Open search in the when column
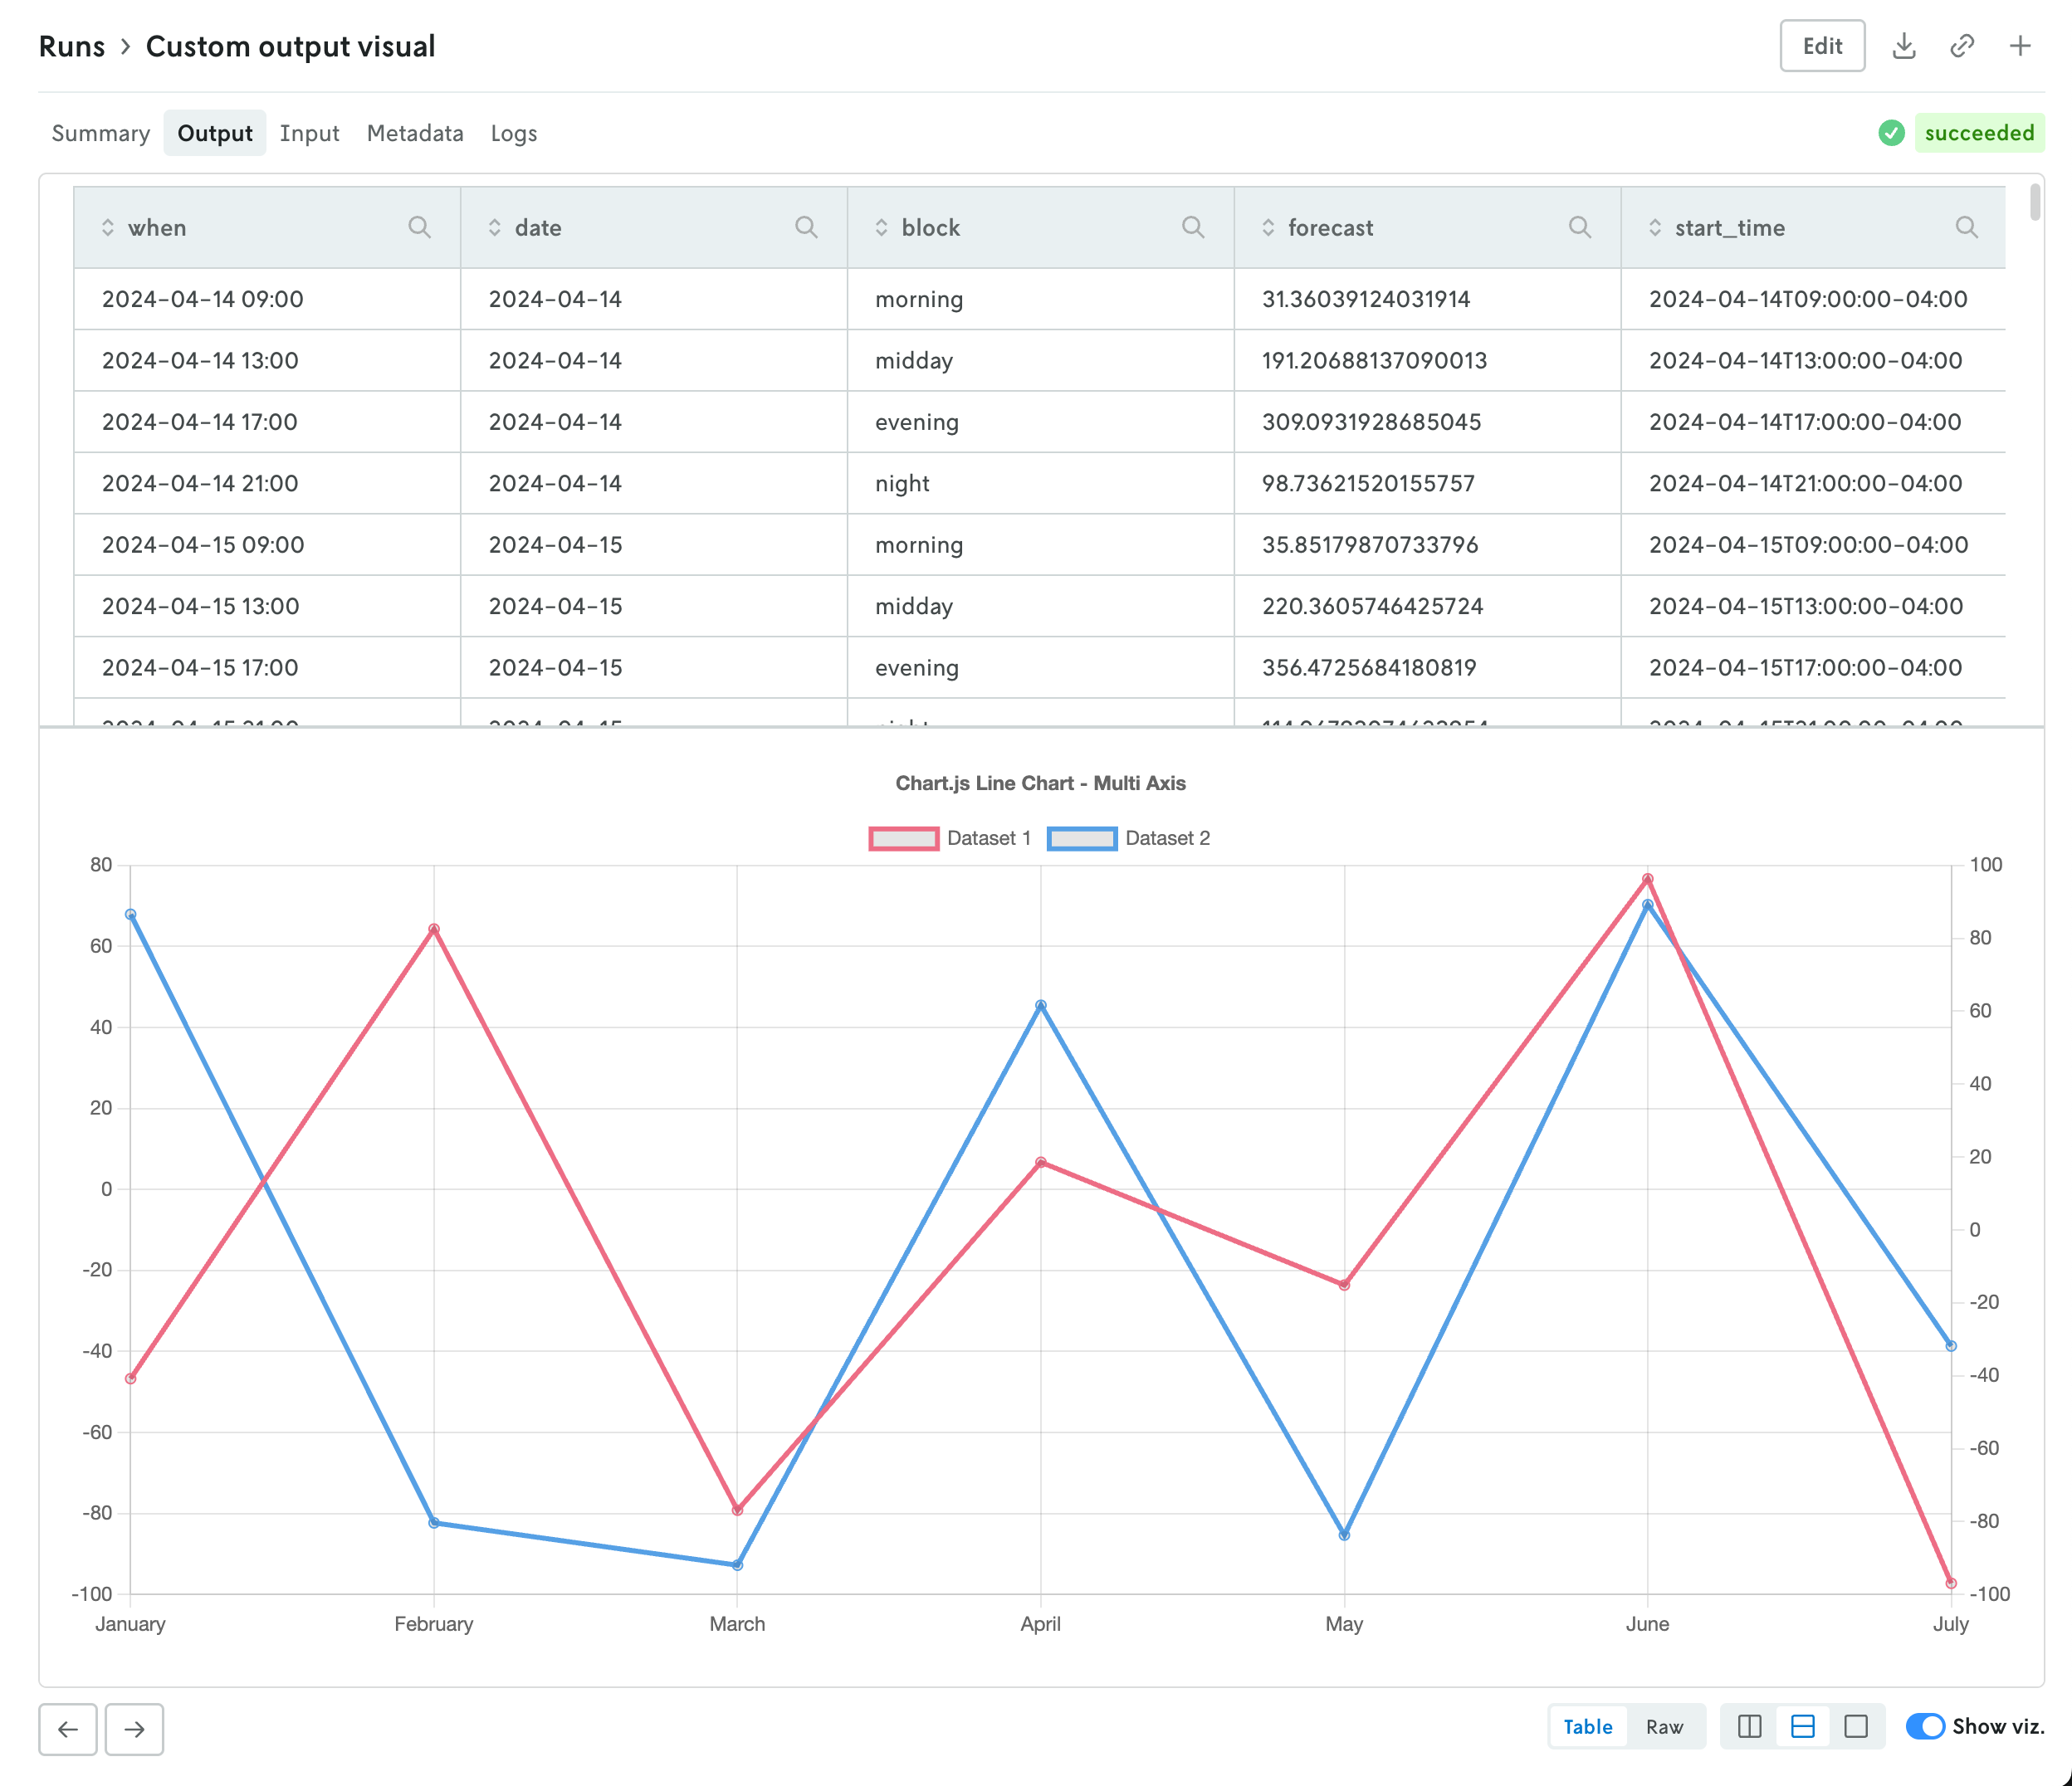The height and width of the screenshot is (1786, 2072). pyautogui.click(x=419, y=227)
